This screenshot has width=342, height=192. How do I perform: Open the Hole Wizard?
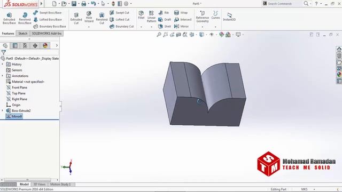pos(89,17)
